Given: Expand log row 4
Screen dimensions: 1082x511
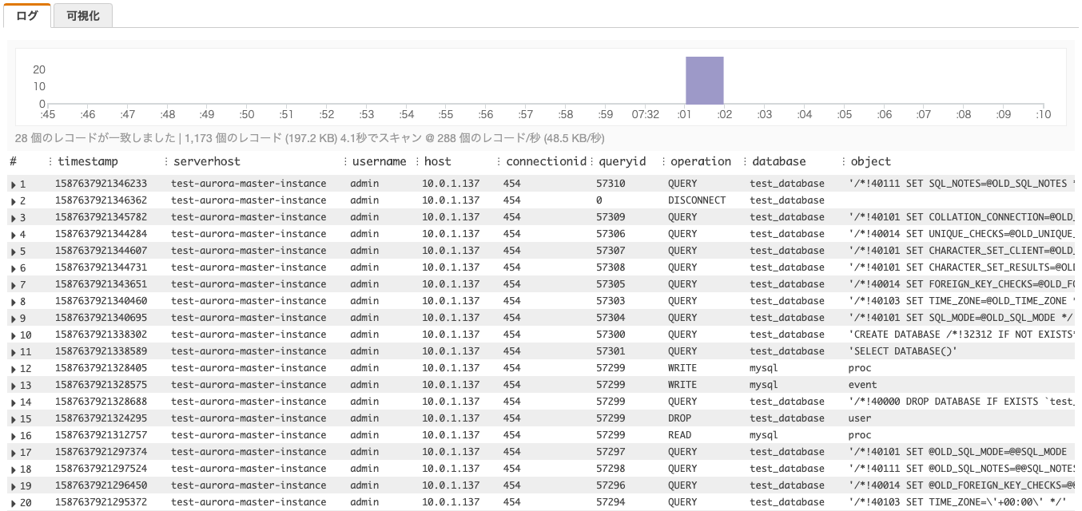Looking at the screenshot, I should coord(14,234).
